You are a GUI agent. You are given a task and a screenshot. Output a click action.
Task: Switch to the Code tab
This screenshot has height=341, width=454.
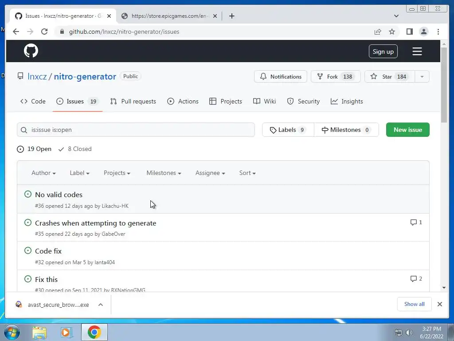[33, 101]
